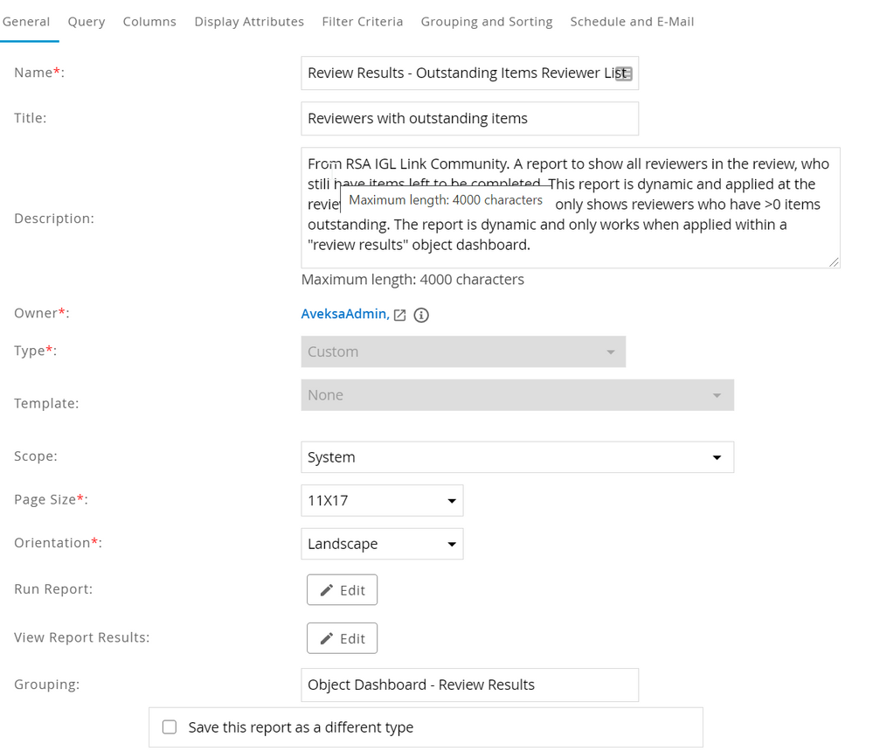Open the Columns tab
The width and height of the screenshot is (873, 751).
pyautogui.click(x=149, y=22)
